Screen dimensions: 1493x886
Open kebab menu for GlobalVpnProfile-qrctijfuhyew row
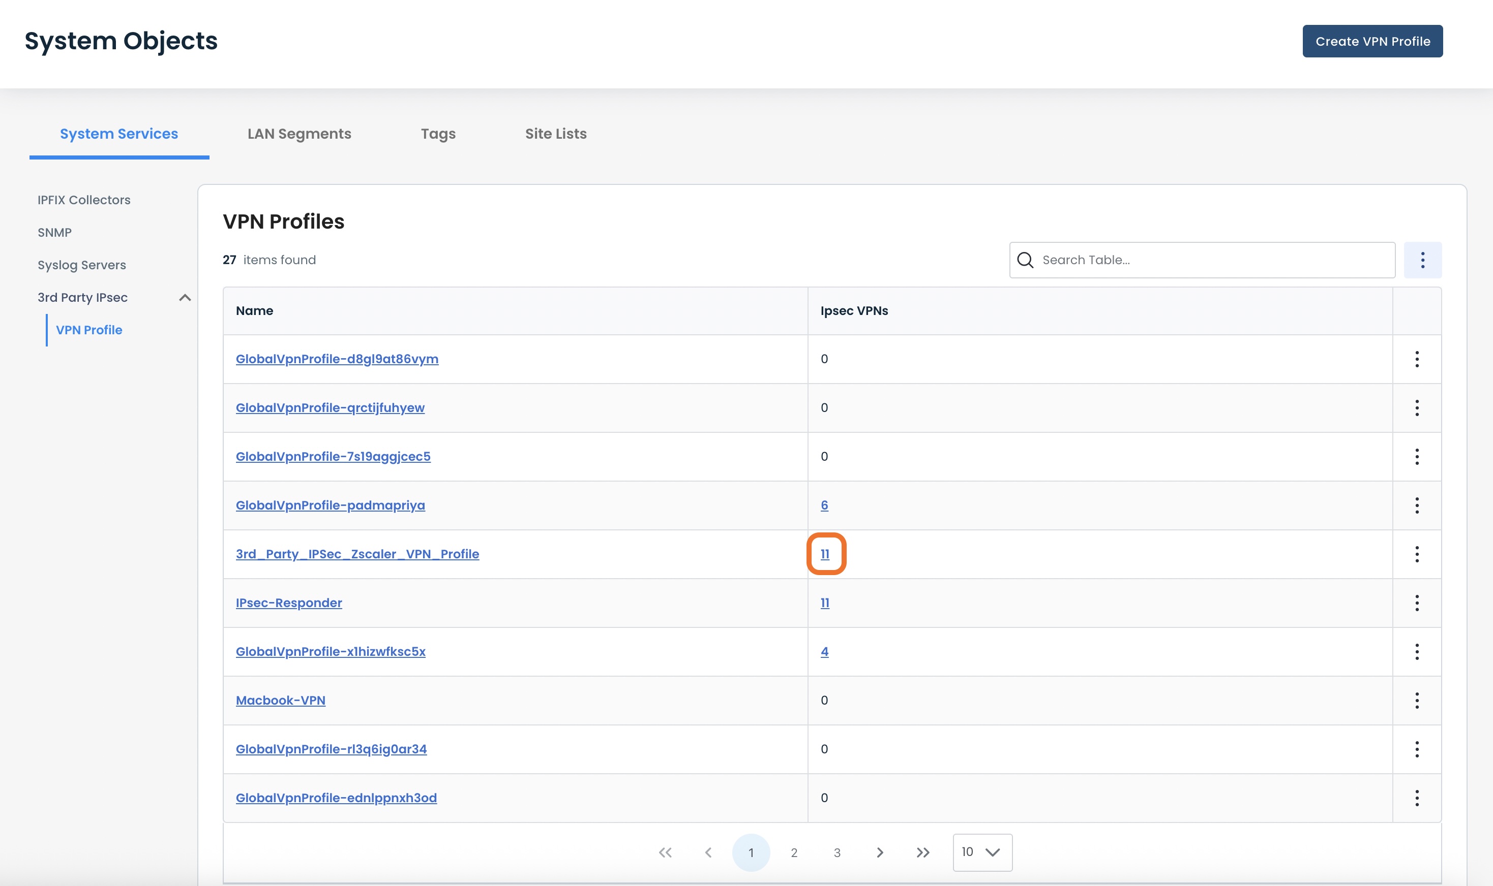(1417, 408)
